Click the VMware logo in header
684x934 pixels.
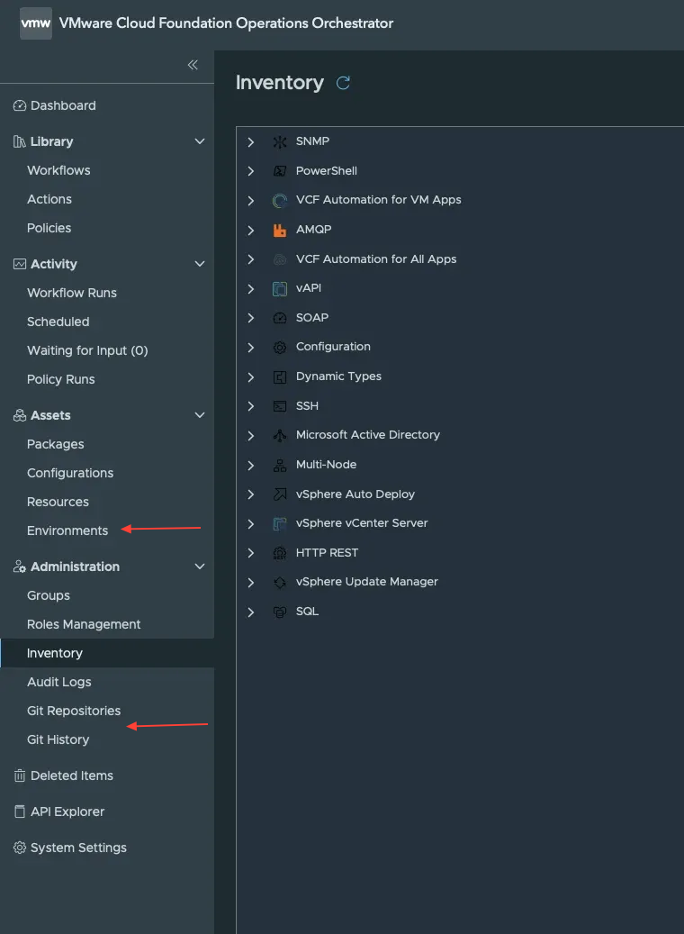(x=36, y=23)
